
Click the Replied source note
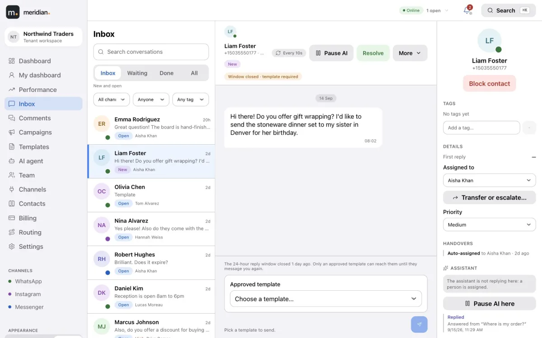click(x=490, y=323)
